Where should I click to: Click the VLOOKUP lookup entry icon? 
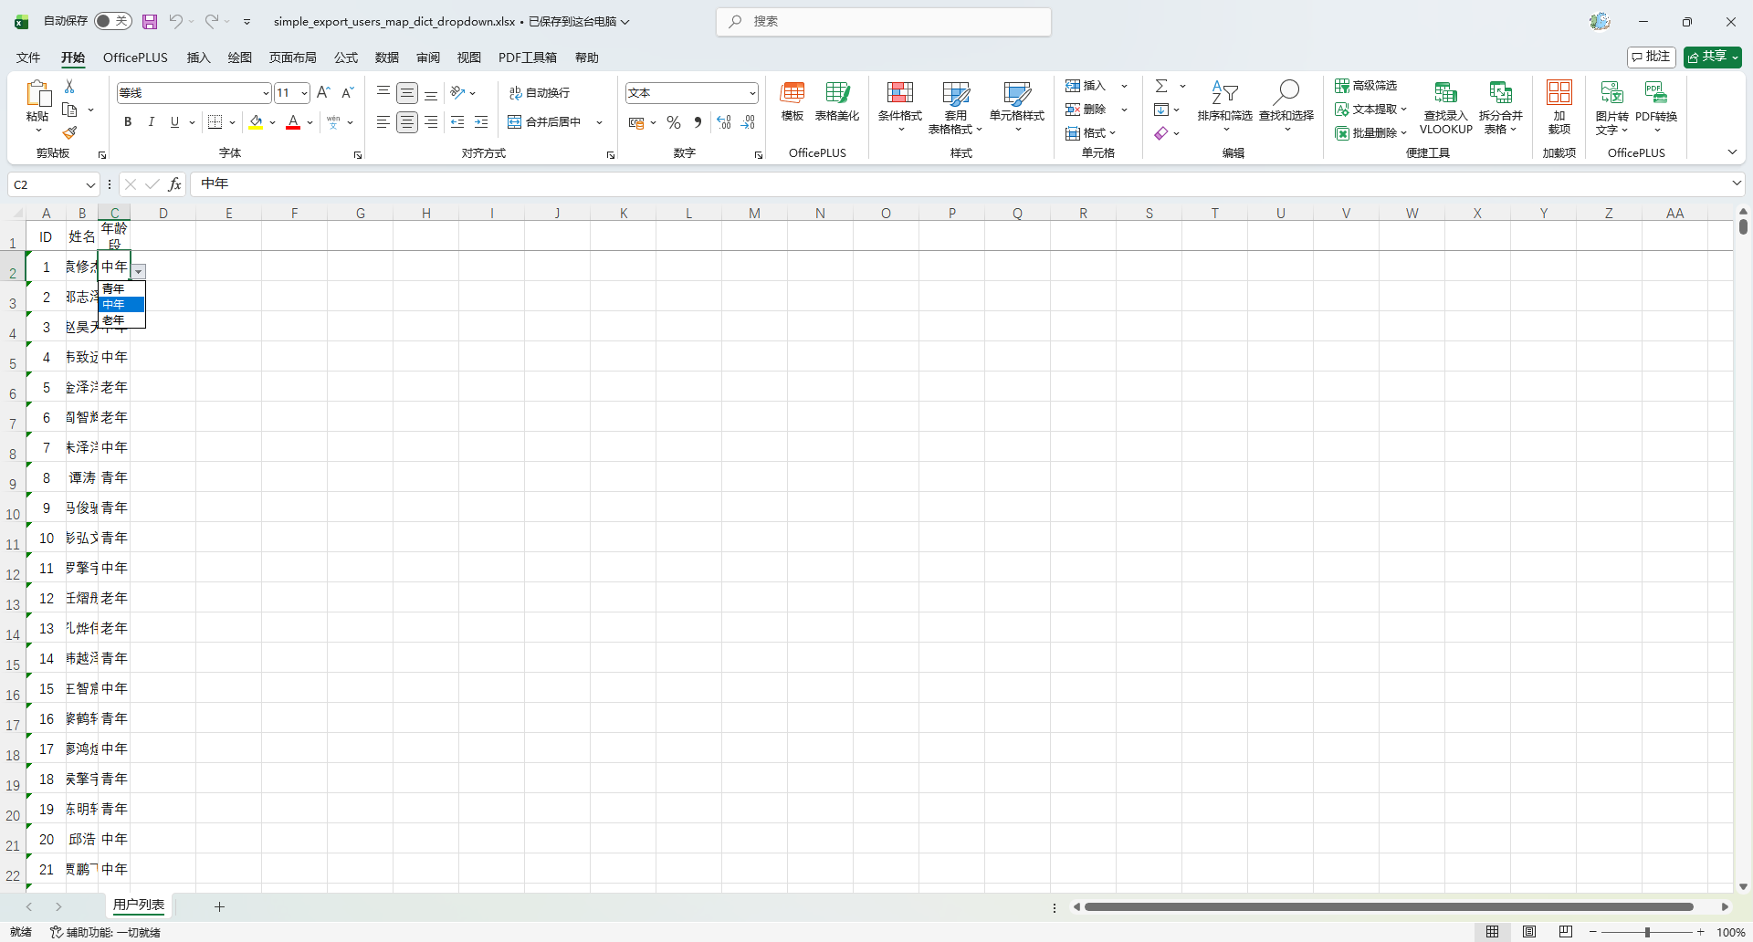[1445, 93]
